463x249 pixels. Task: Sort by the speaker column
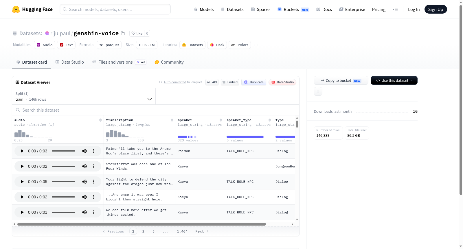pyautogui.click(x=221, y=120)
